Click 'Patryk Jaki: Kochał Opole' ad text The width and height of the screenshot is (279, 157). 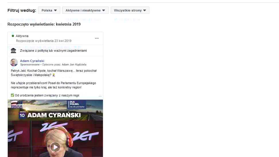pyautogui.click(x=54, y=73)
